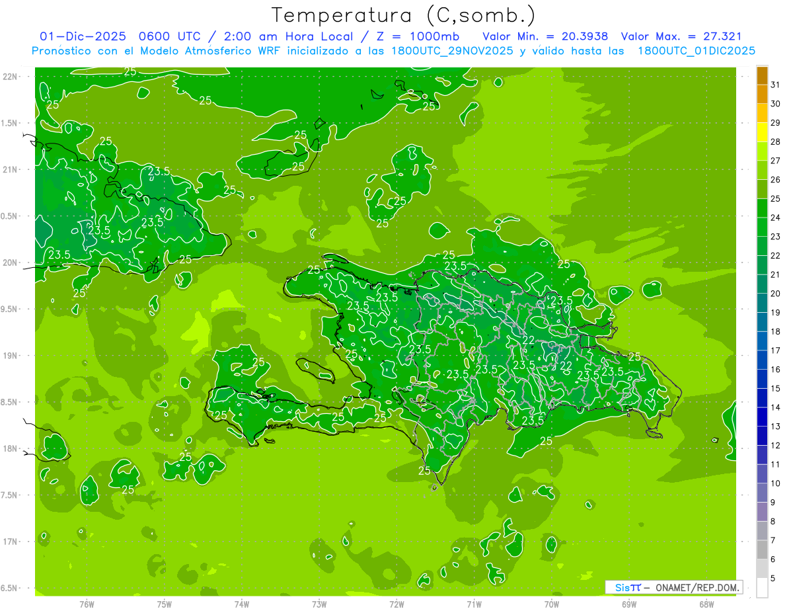Image resolution: width=793 pixels, height=613 pixels.
Task: Pick the blue swatch between 15 and 16
Action: click(762, 379)
